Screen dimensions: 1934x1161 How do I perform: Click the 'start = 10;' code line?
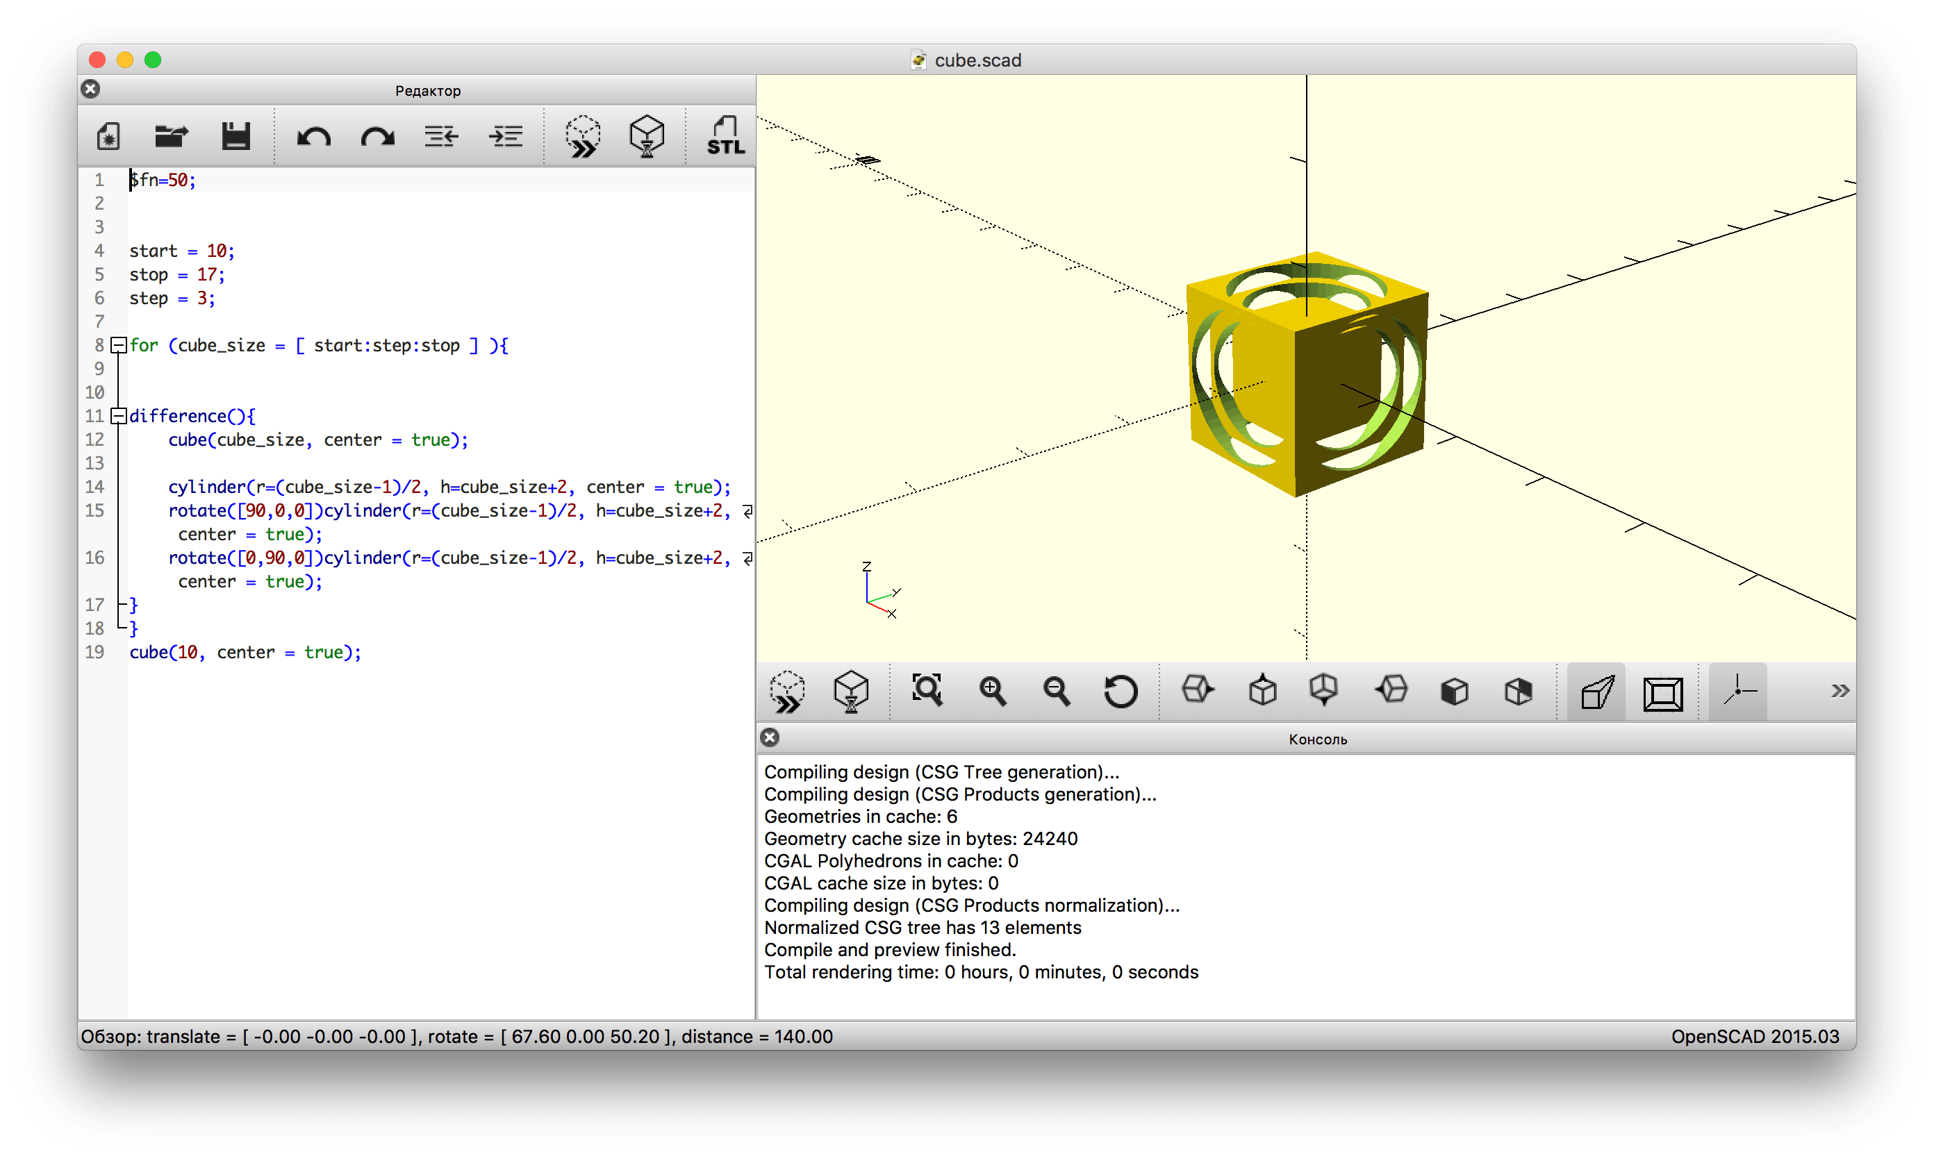(x=181, y=251)
